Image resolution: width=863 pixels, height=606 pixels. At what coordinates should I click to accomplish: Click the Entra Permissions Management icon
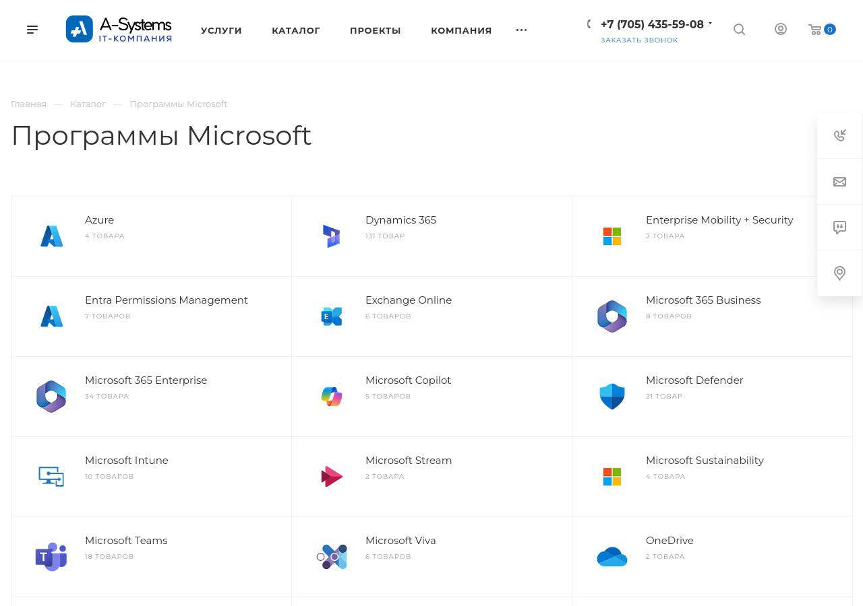[x=51, y=316]
